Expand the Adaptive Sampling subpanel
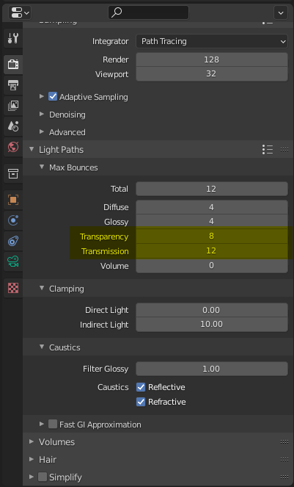This screenshot has height=487, width=294. pyautogui.click(x=42, y=97)
